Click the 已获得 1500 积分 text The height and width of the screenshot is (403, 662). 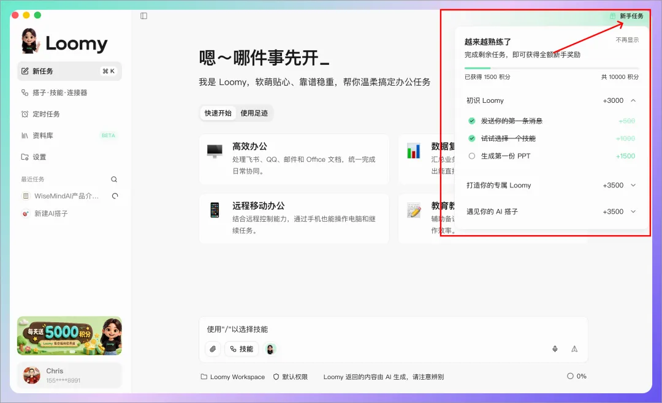click(487, 77)
